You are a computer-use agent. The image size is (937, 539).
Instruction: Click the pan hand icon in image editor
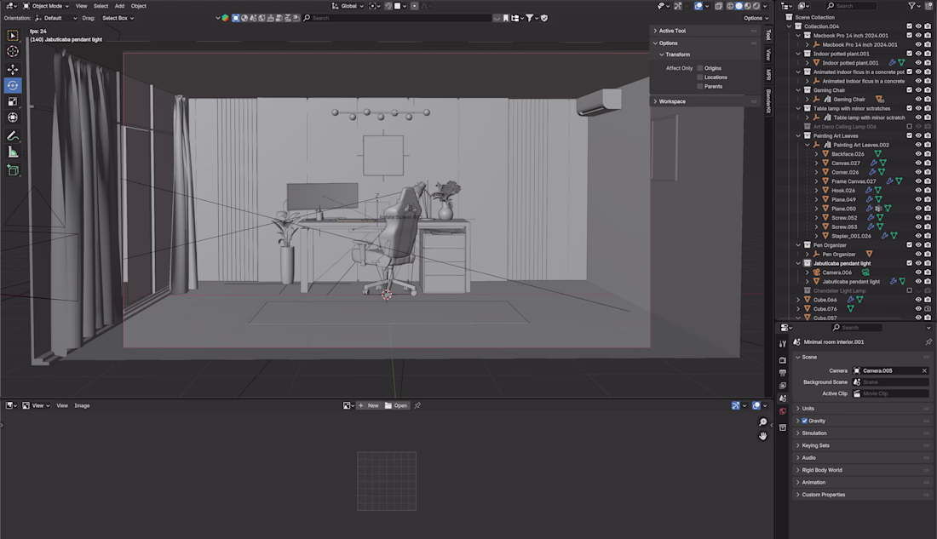click(x=763, y=436)
